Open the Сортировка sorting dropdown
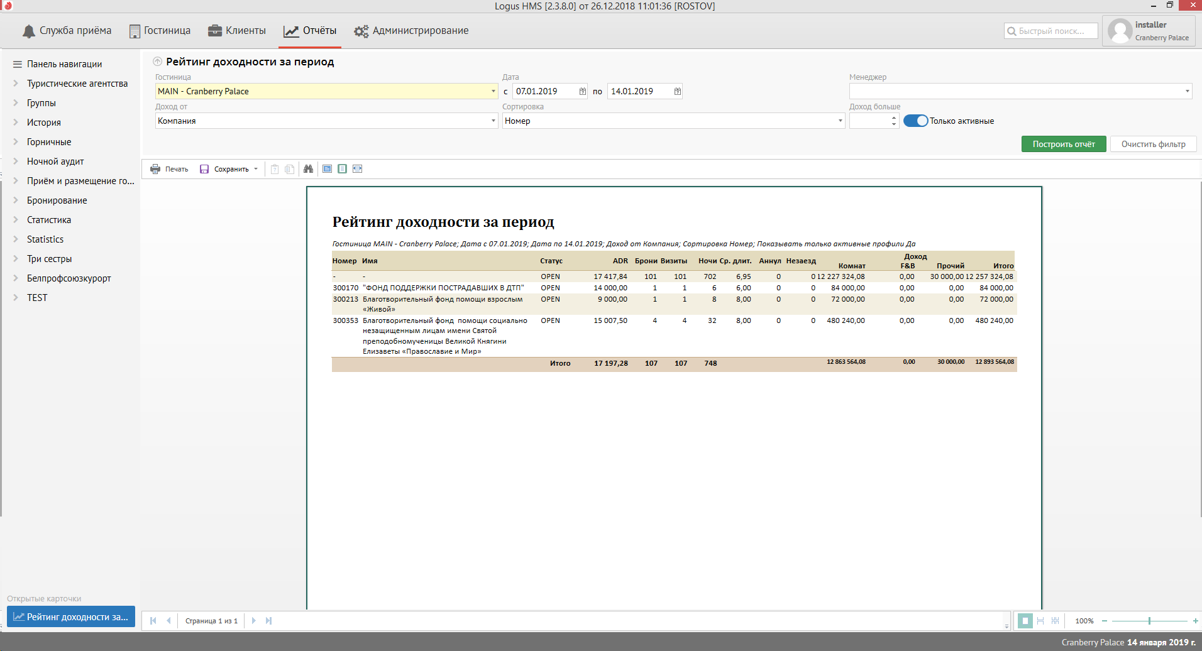Viewport: 1202px width, 651px height. pos(840,121)
